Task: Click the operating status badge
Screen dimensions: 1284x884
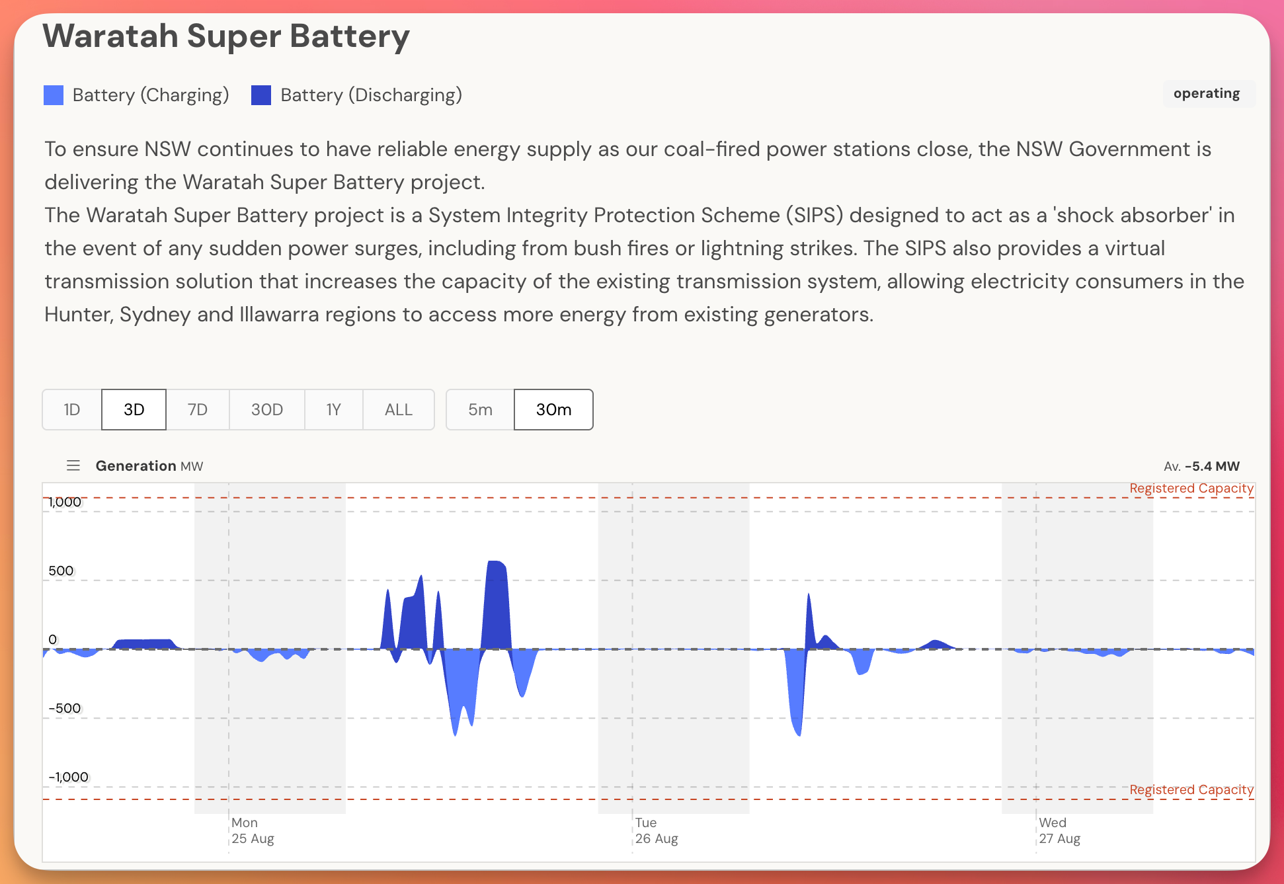Action: point(1207,93)
